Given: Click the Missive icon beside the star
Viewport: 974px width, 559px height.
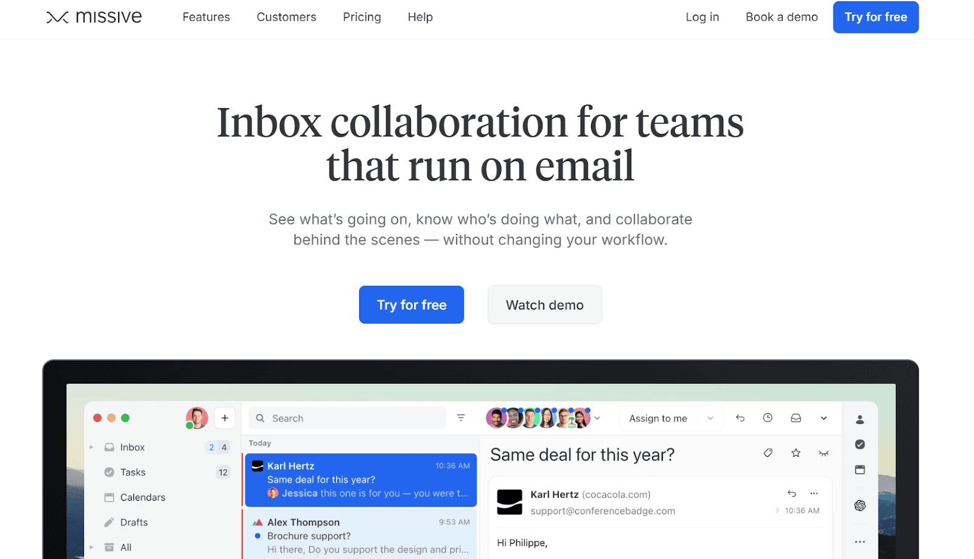Looking at the screenshot, I should point(824,453).
